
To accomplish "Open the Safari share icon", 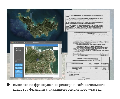I will (57, 42).
